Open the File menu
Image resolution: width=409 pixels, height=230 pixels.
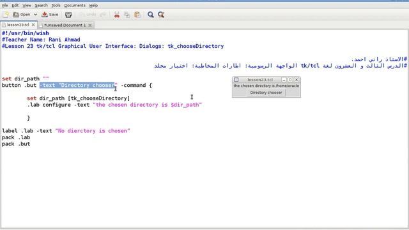coord(5,5)
